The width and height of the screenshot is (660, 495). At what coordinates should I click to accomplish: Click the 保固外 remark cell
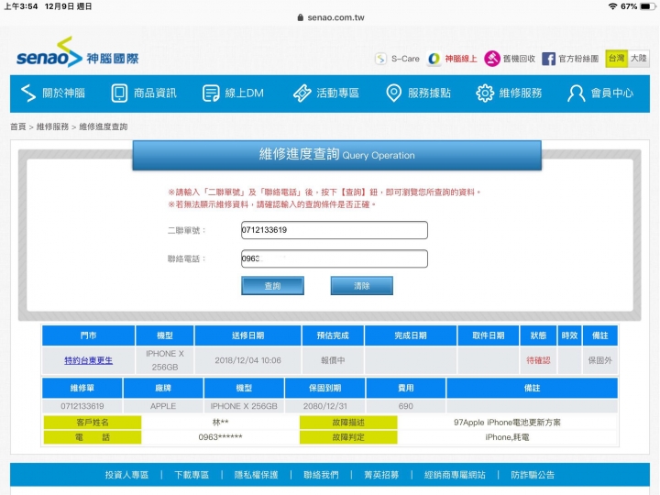pyautogui.click(x=599, y=360)
